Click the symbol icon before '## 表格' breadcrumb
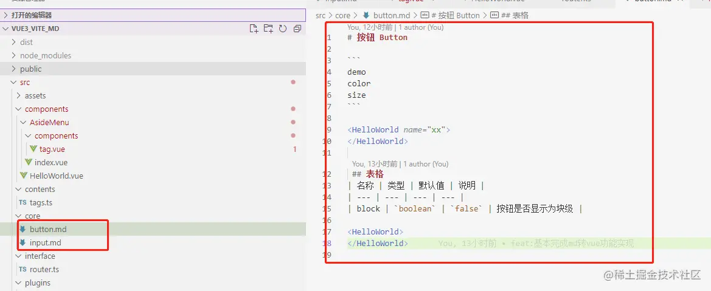This screenshot has width=711, height=291. pos(494,15)
